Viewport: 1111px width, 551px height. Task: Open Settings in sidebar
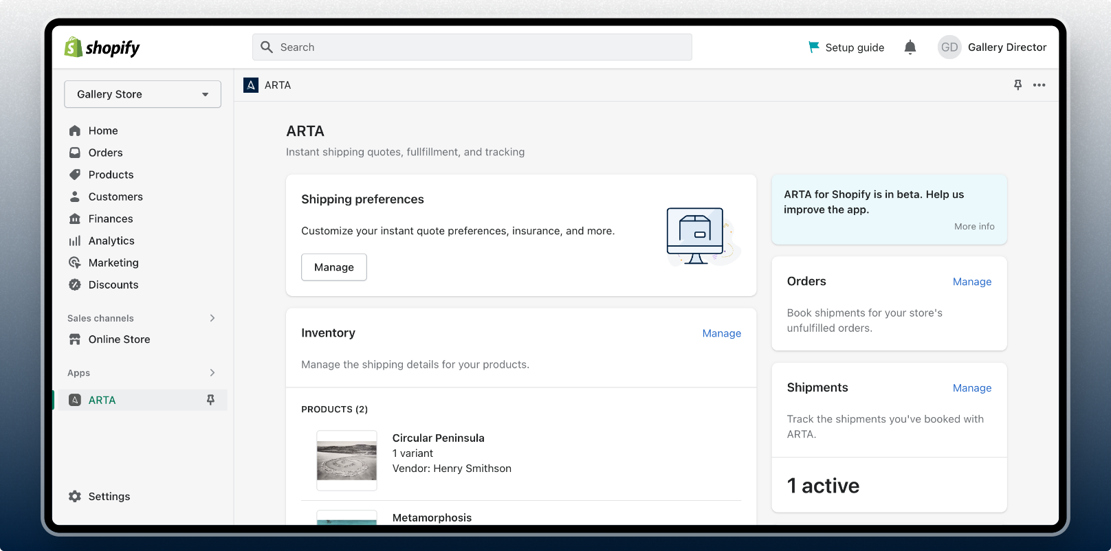(109, 496)
